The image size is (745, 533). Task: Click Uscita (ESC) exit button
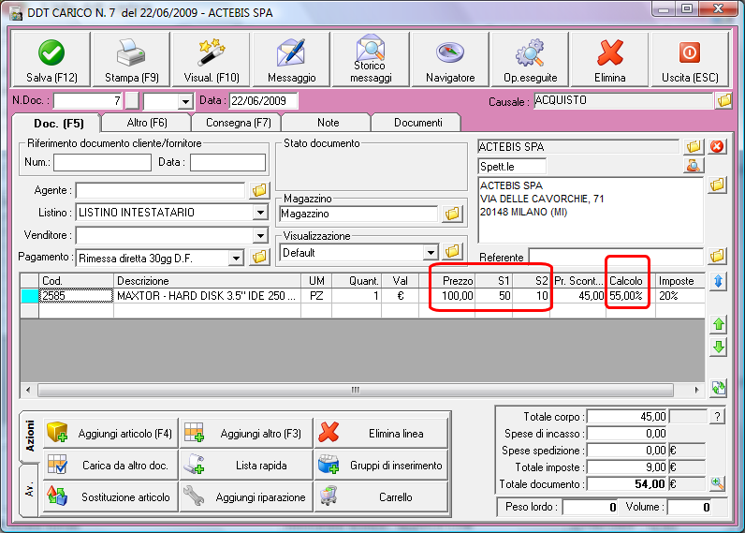coord(690,60)
